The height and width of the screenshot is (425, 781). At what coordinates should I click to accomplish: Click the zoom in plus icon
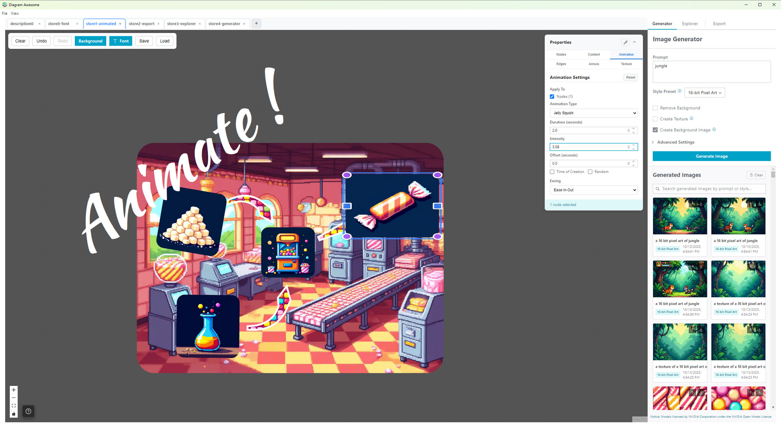click(14, 390)
